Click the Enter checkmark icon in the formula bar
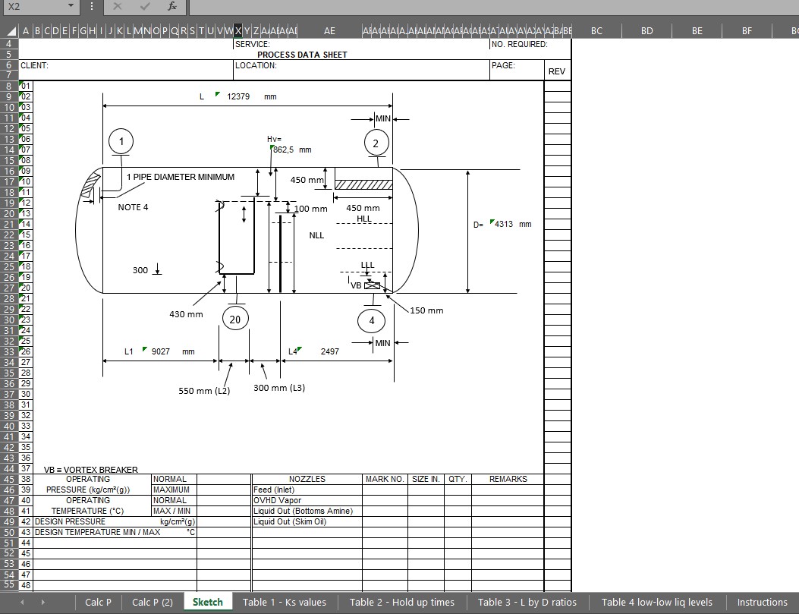Viewport: 799px width, 614px height. [144, 8]
